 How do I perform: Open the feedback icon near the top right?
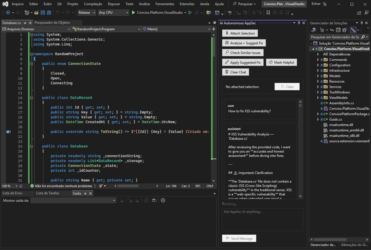[366, 13]
